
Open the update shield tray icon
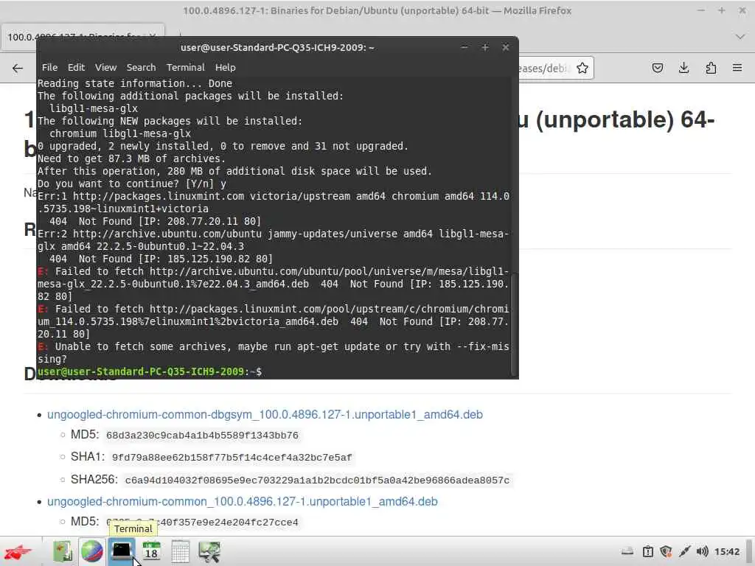tap(666, 551)
